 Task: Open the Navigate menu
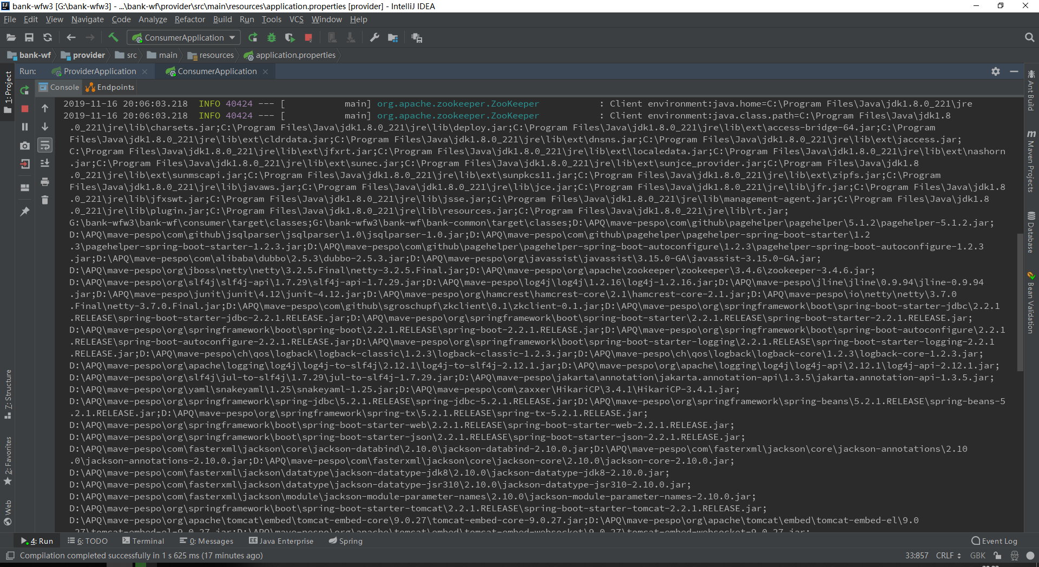87,19
